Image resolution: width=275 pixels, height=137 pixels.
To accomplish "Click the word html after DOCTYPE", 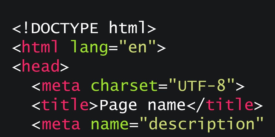I will point(127,27).
